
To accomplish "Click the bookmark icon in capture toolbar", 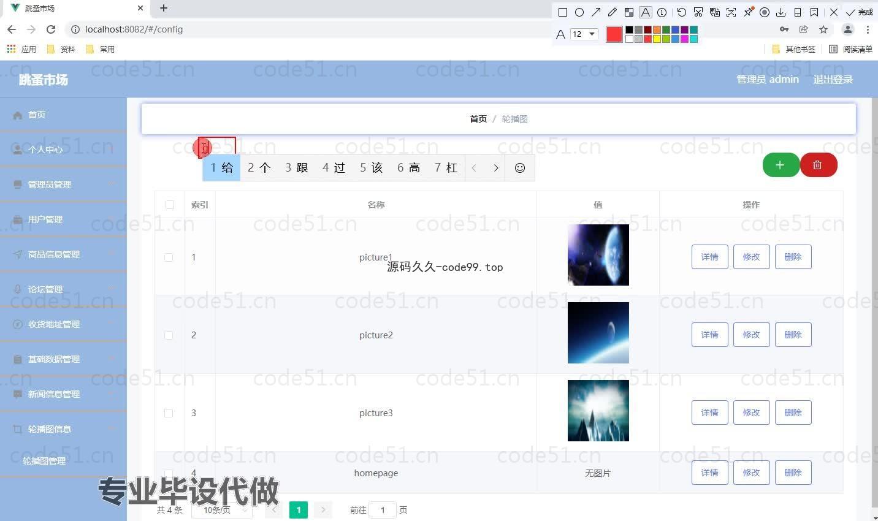I will click(x=814, y=12).
